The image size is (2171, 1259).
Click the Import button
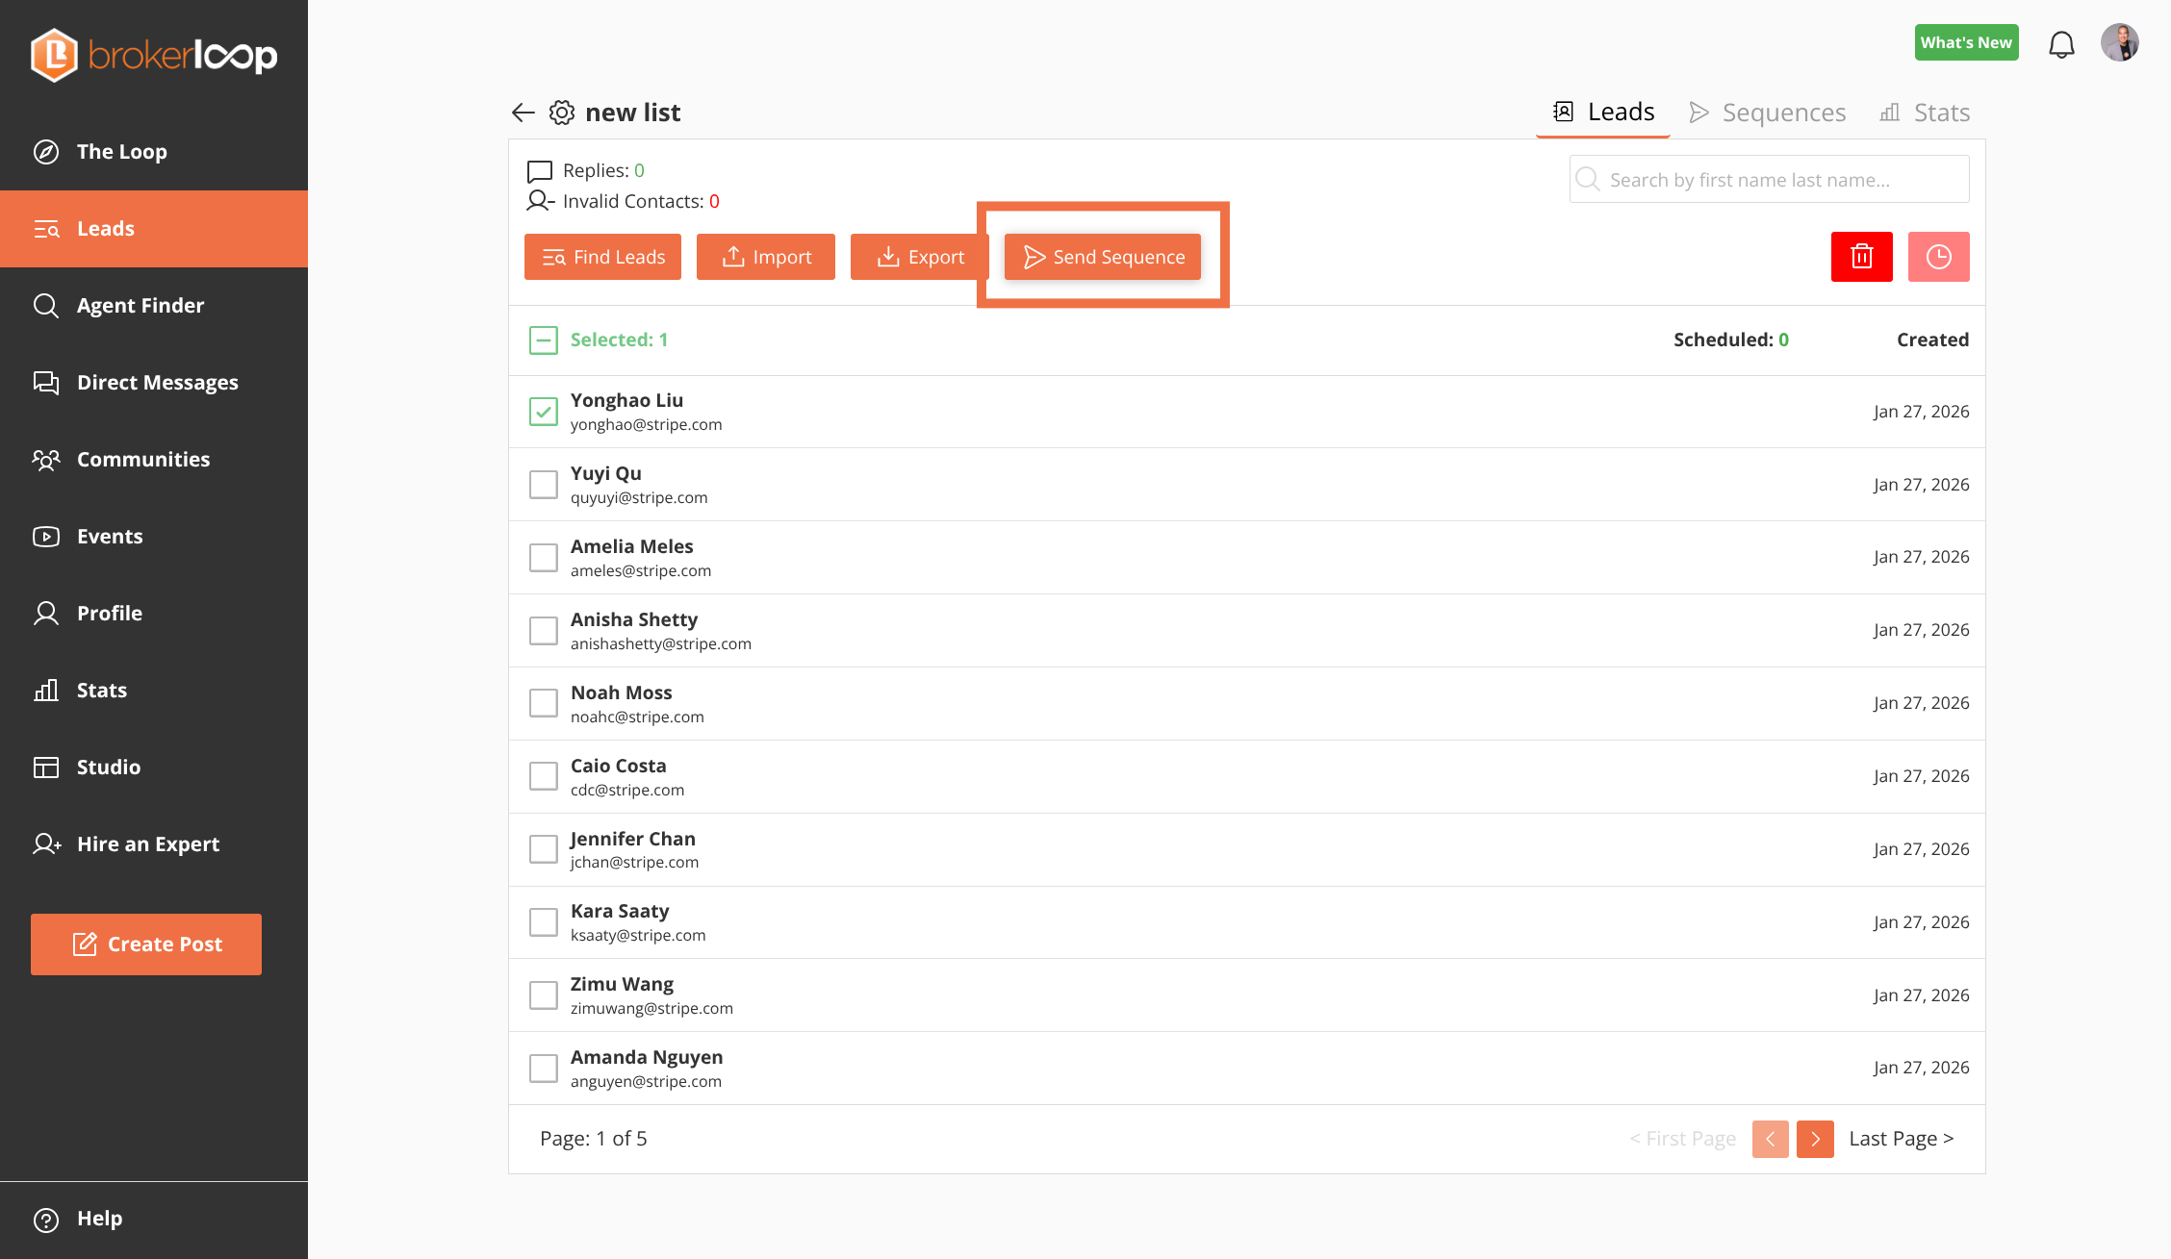[x=765, y=256]
